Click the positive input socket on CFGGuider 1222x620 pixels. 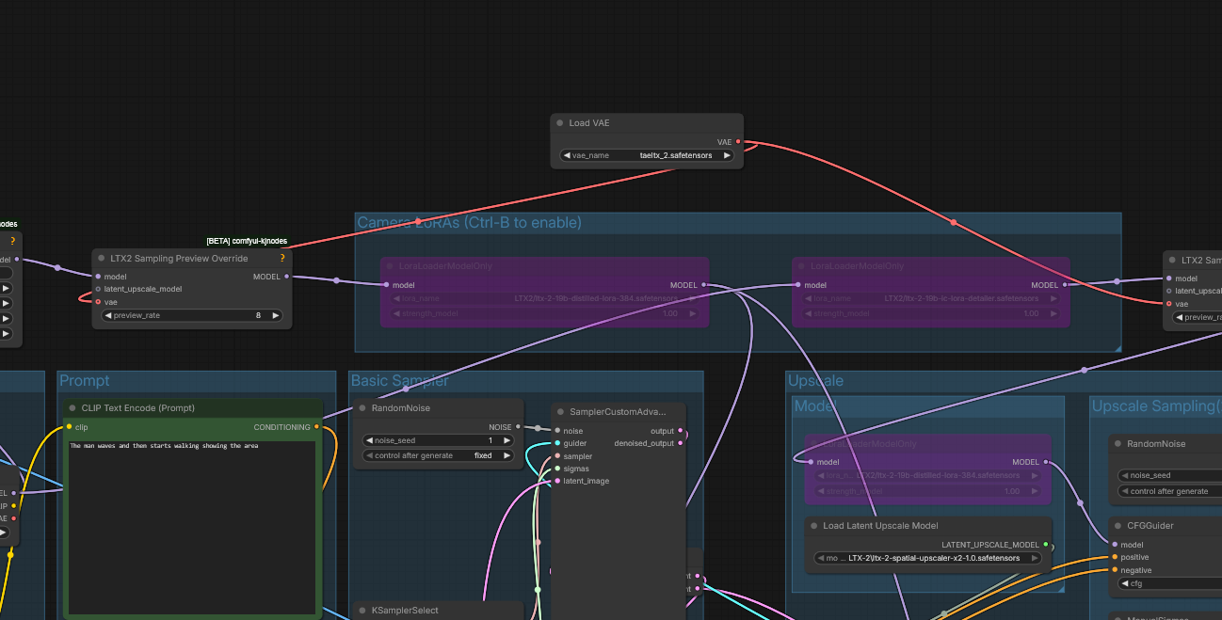[x=1115, y=557]
